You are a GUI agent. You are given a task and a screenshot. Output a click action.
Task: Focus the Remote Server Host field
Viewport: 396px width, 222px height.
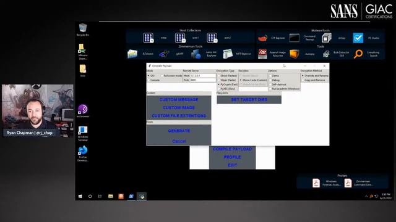click(203, 75)
